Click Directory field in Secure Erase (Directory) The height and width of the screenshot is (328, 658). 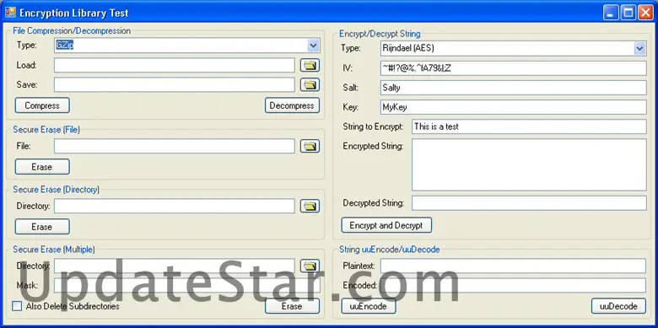(x=175, y=206)
